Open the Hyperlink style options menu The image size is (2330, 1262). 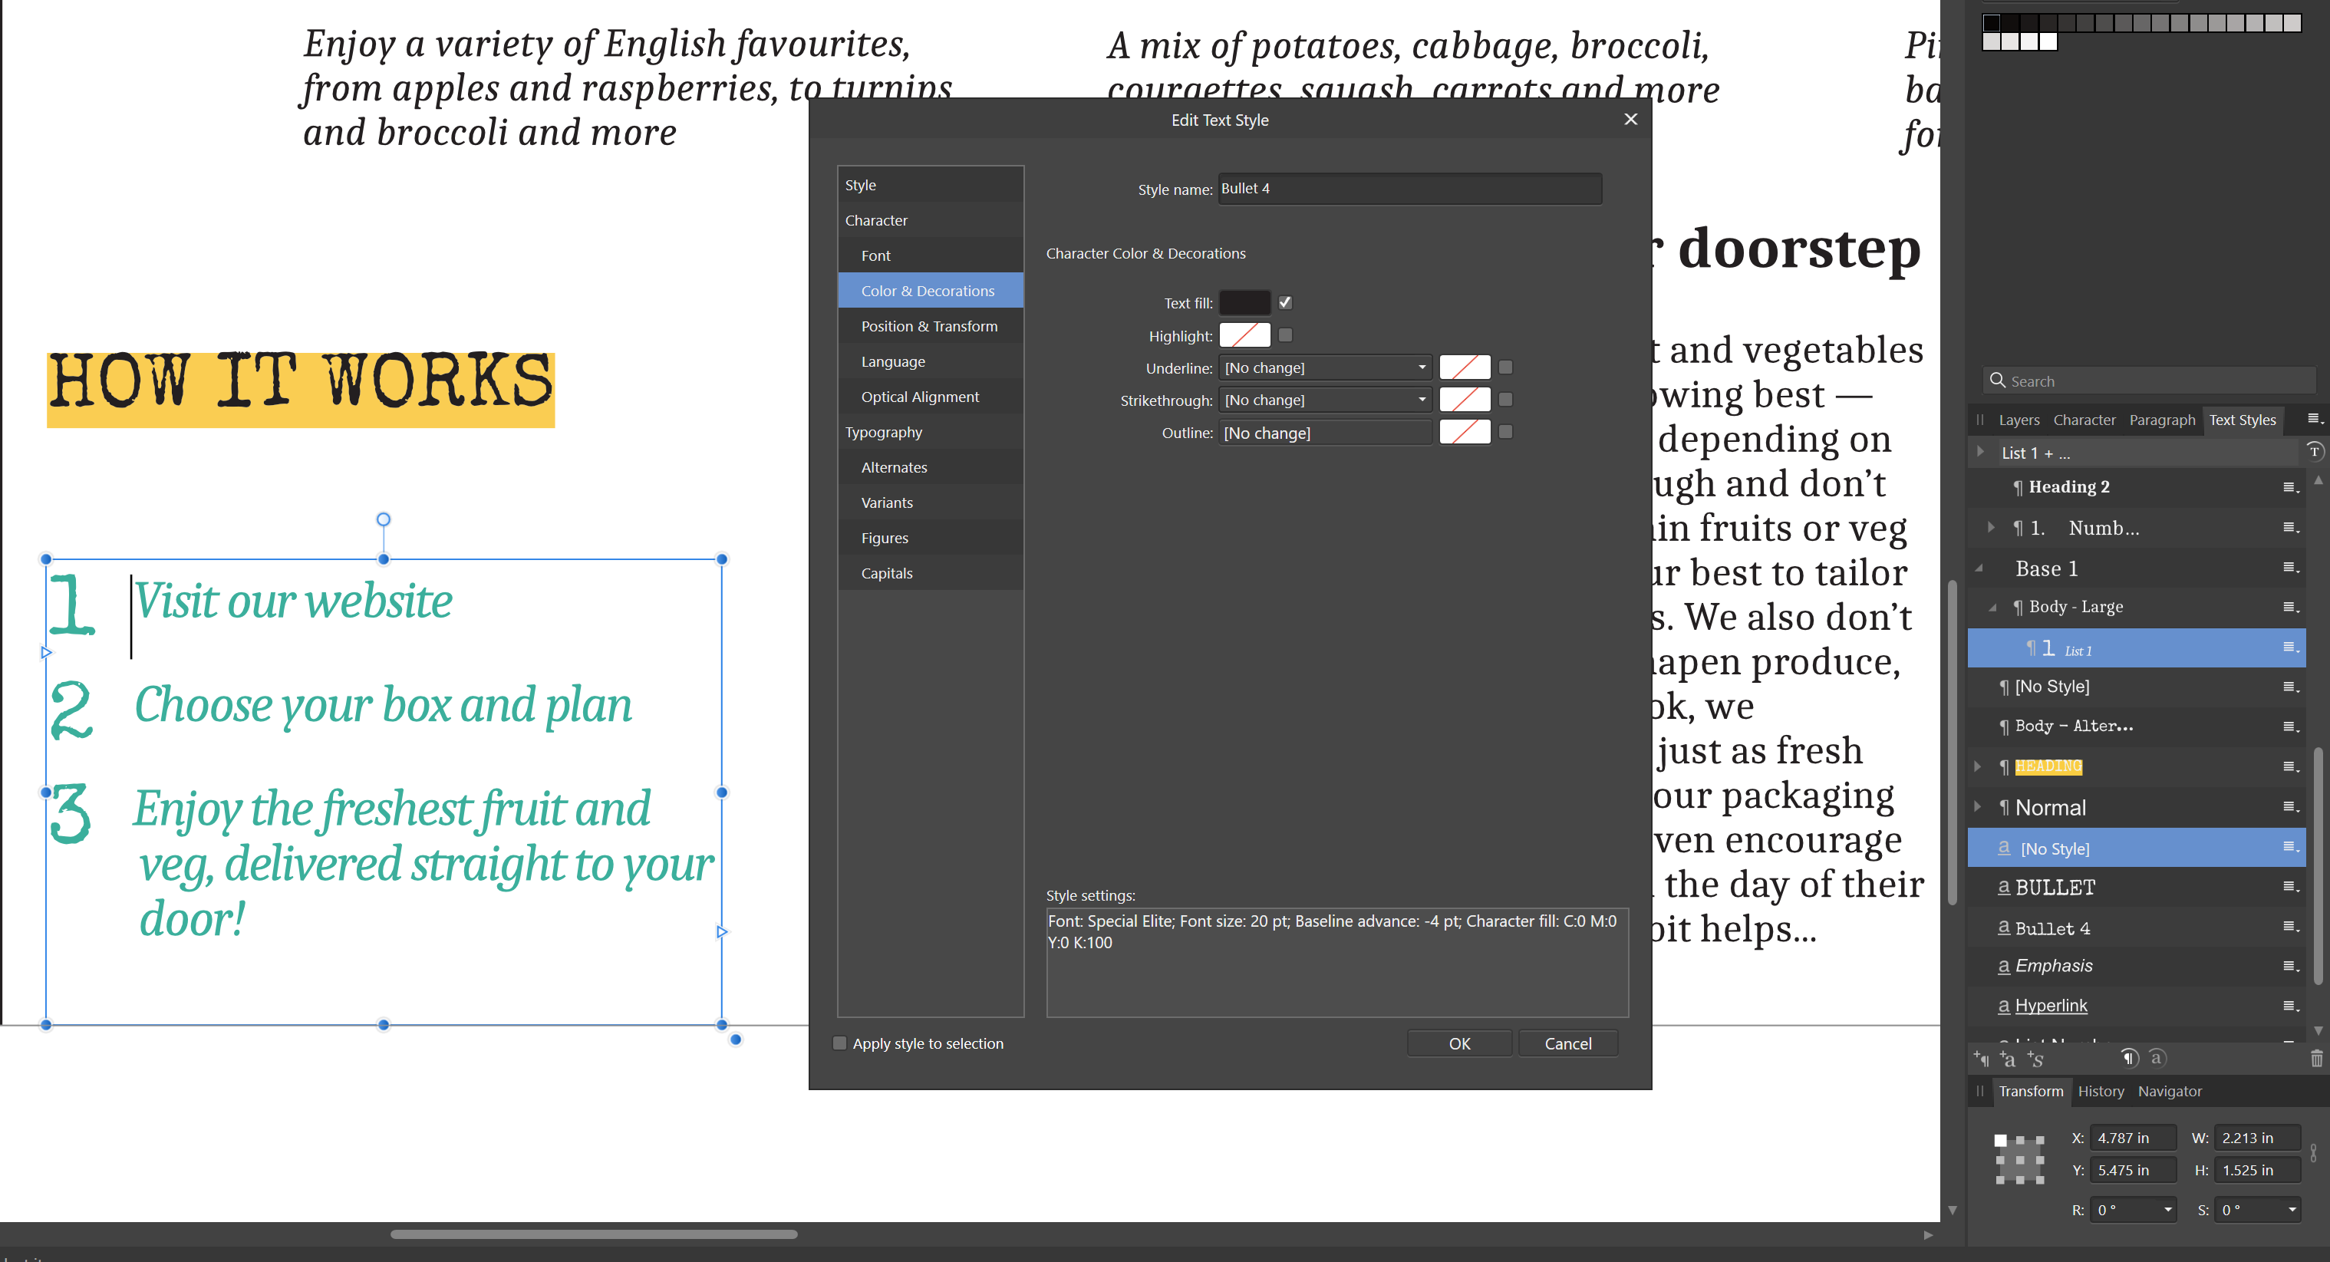point(2290,1005)
